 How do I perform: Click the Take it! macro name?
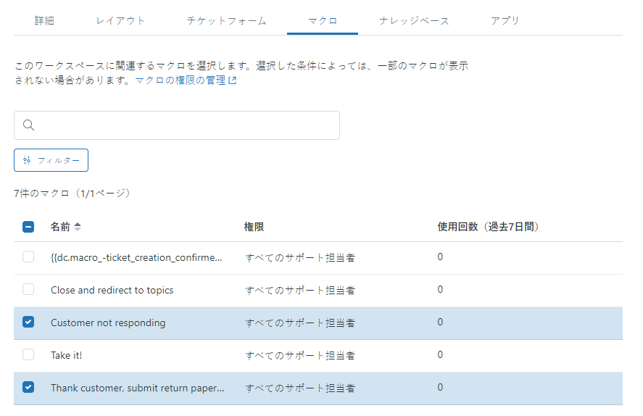coord(67,355)
